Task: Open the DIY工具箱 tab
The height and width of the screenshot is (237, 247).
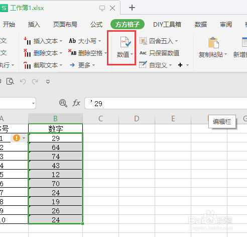Action: [167, 25]
